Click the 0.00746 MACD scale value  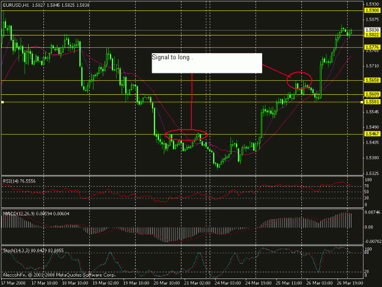(x=372, y=212)
